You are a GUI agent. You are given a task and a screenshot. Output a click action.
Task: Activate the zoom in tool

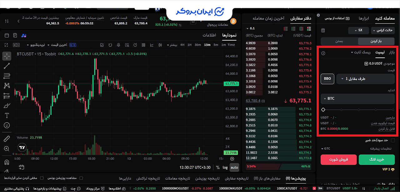pos(7,149)
